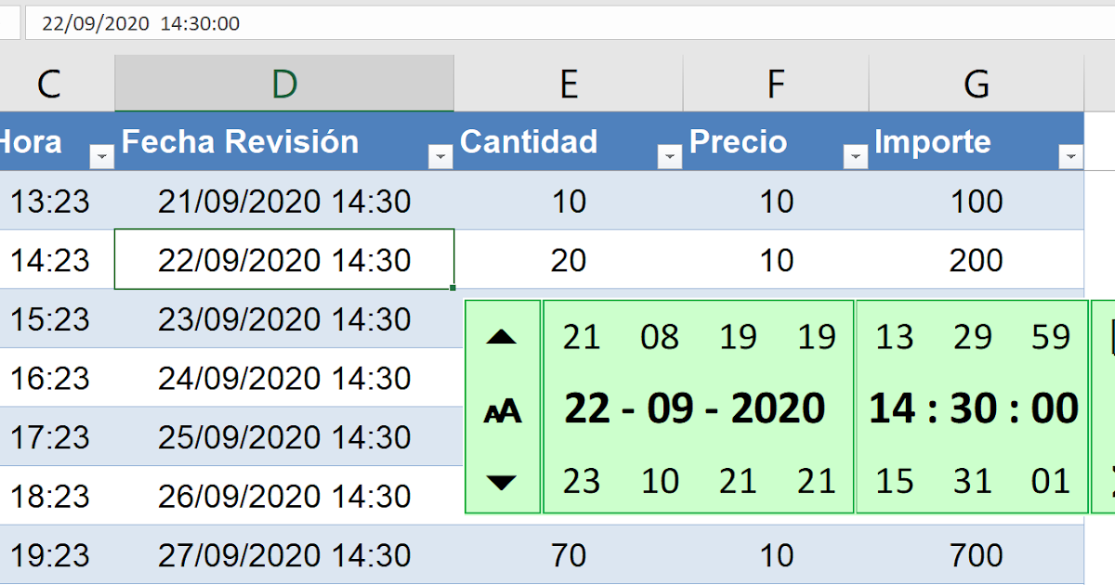Click the up arrow in date picker
This screenshot has height=585, width=1115.
pos(502,337)
